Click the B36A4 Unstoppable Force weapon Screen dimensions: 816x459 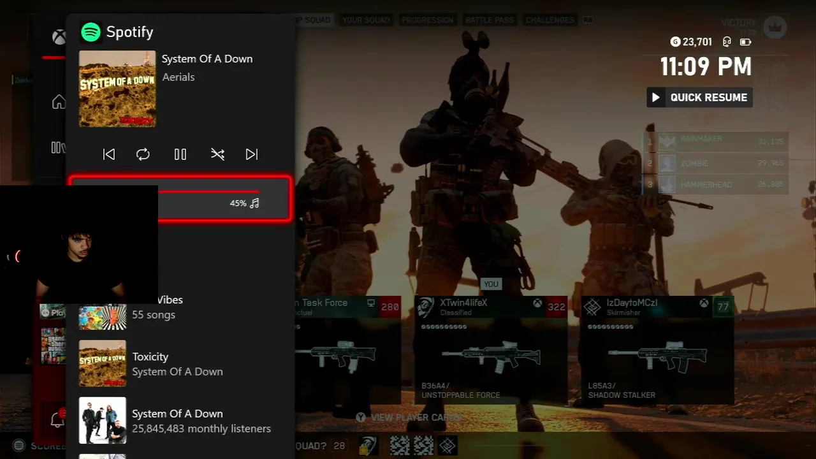point(491,357)
